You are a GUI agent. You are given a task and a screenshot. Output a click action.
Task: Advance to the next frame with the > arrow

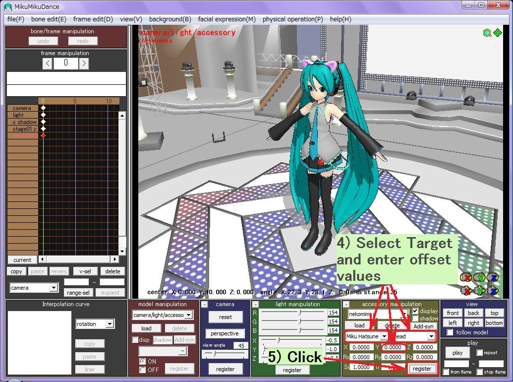(84, 63)
